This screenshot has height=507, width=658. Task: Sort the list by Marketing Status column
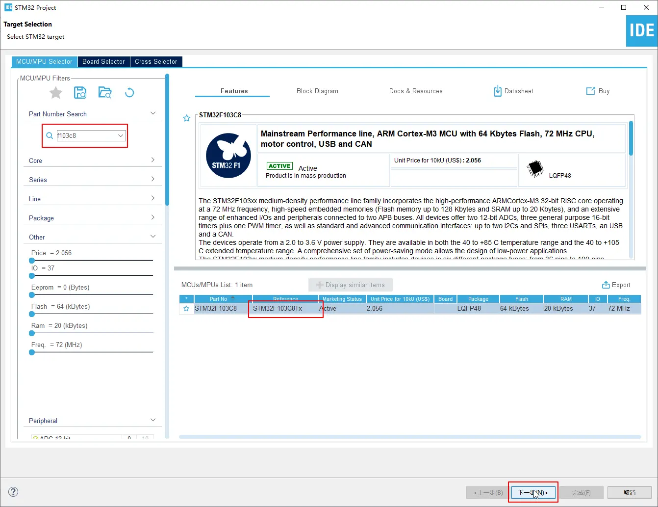pyautogui.click(x=342, y=299)
